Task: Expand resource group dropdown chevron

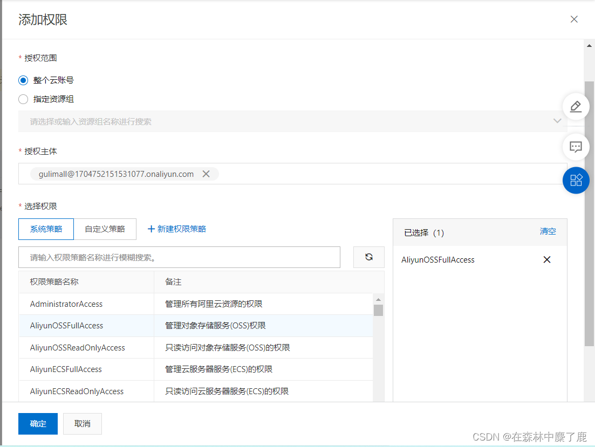Action: tap(557, 121)
